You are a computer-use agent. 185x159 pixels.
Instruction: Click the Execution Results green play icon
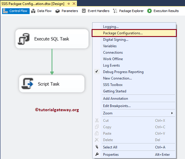coord(149,11)
